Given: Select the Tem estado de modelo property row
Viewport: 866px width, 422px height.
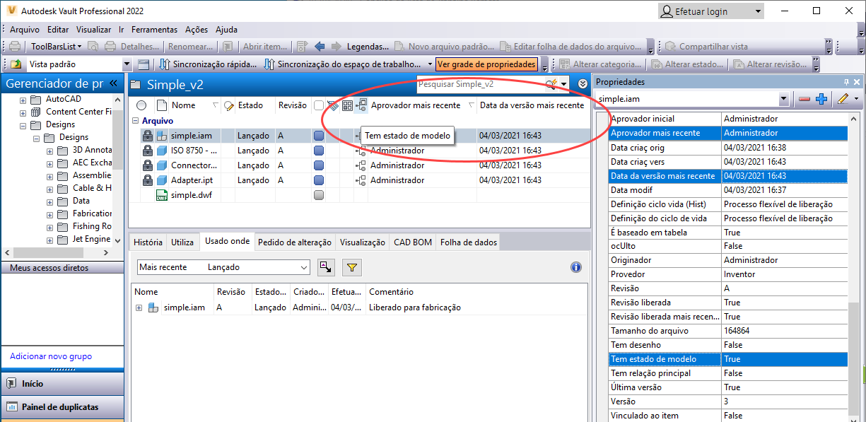Looking at the screenshot, I should click(728, 359).
